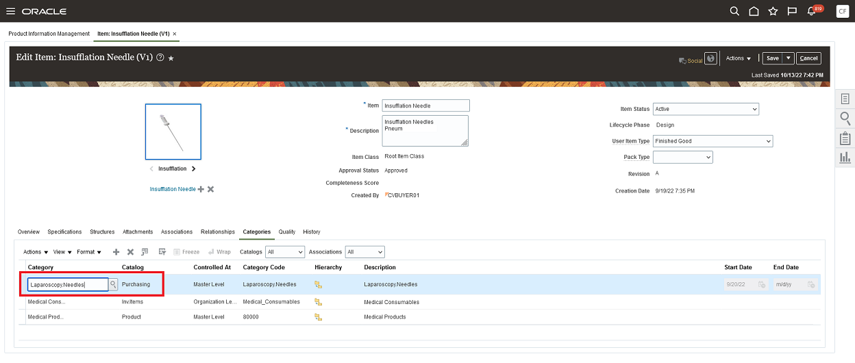Switch to the History tab
The height and width of the screenshot is (363, 855).
click(312, 231)
